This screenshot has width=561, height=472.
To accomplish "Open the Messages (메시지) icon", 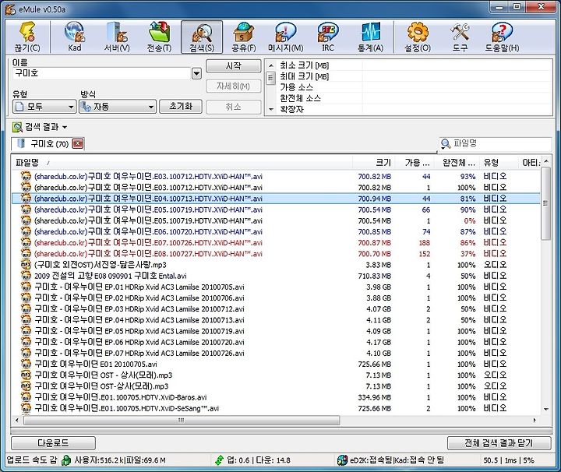I will point(285,37).
